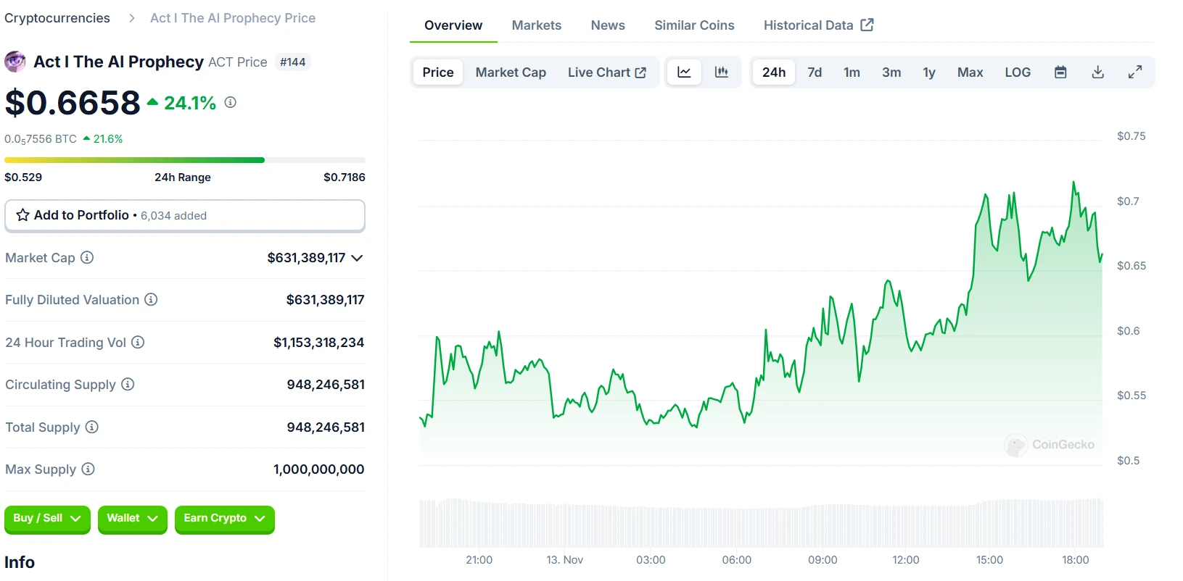Click the info icon next to 24.1%

(x=231, y=103)
